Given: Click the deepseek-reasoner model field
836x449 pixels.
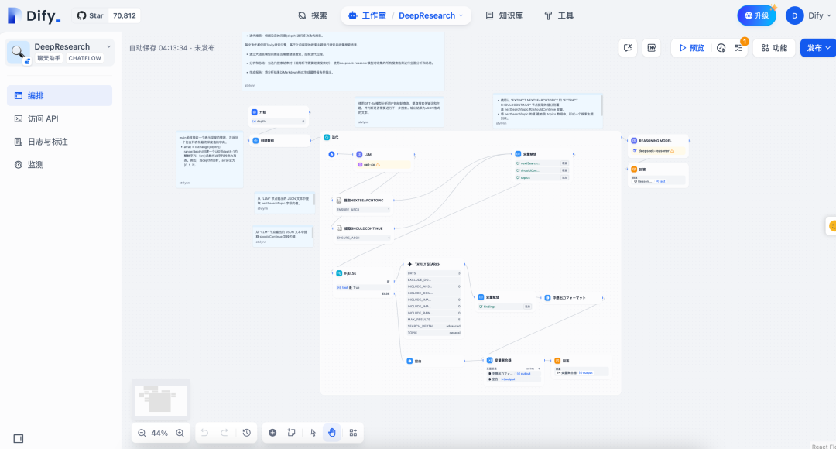Looking at the screenshot, I should (x=659, y=151).
